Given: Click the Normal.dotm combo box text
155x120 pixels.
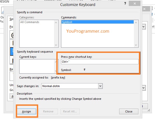Looking at the screenshot, I should 51,86.
